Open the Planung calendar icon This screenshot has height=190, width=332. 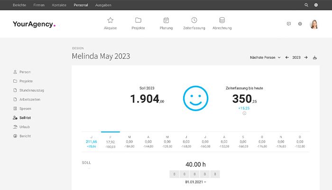point(166,20)
